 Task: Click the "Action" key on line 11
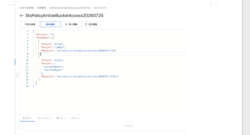(46, 64)
